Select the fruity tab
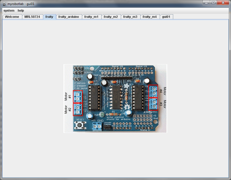Image resolution: width=231 pixels, height=180 pixels. (x=49, y=17)
